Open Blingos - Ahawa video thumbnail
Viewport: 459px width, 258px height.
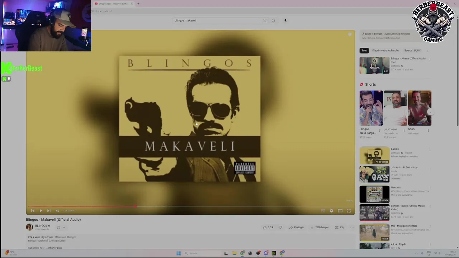point(374,65)
